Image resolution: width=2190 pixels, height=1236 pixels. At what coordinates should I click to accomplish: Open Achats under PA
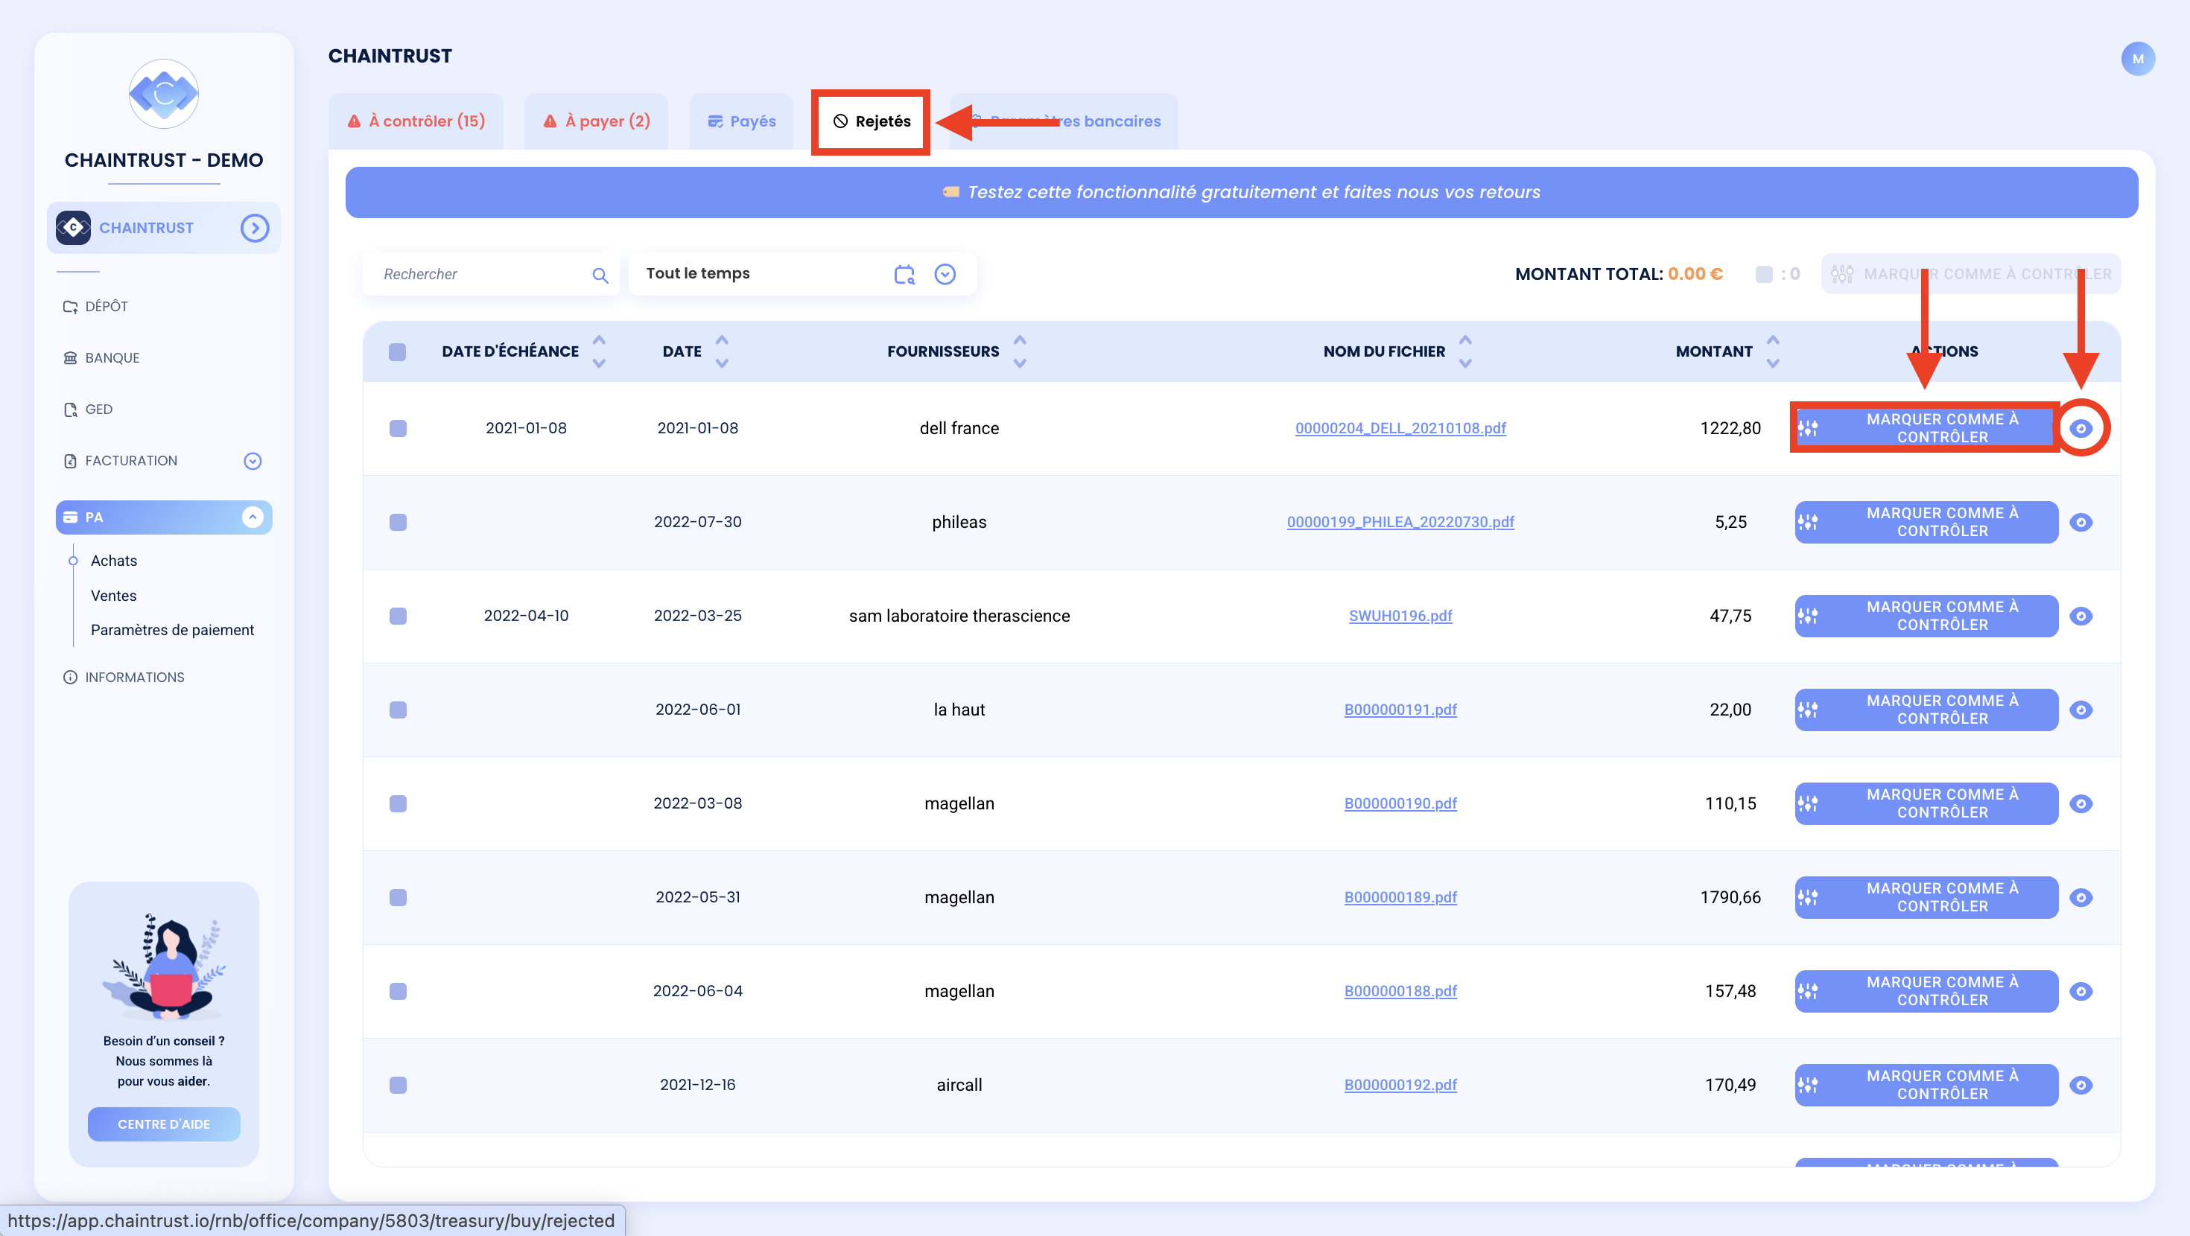click(x=114, y=560)
